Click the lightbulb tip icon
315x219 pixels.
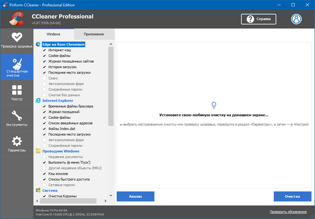(214, 105)
